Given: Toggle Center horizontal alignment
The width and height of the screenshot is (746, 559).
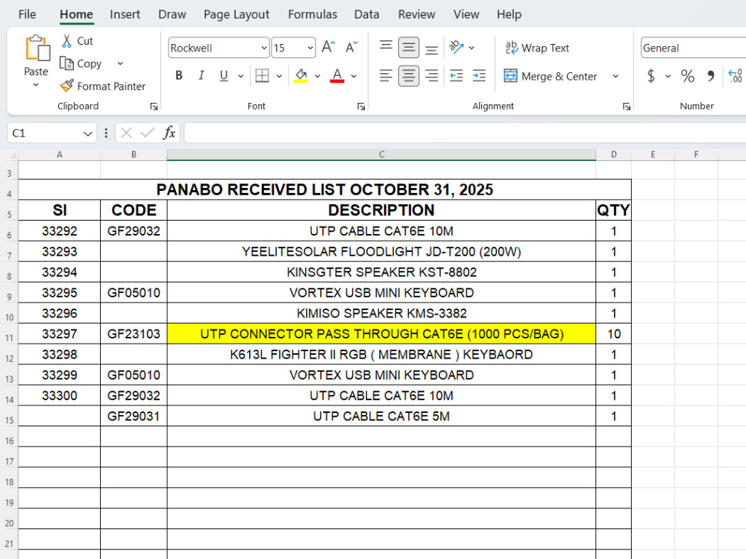Looking at the screenshot, I should [x=409, y=75].
